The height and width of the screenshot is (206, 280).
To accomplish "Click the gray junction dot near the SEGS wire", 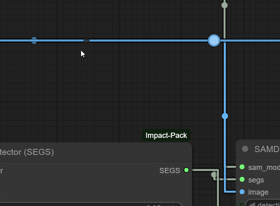I will coord(214,175).
